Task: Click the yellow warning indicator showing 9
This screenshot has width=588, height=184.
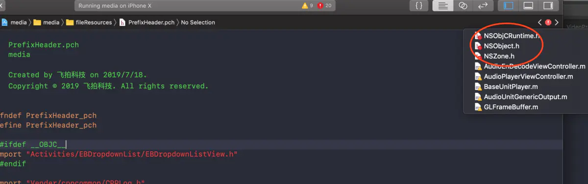Action: pyautogui.click(x=308, y=6)
